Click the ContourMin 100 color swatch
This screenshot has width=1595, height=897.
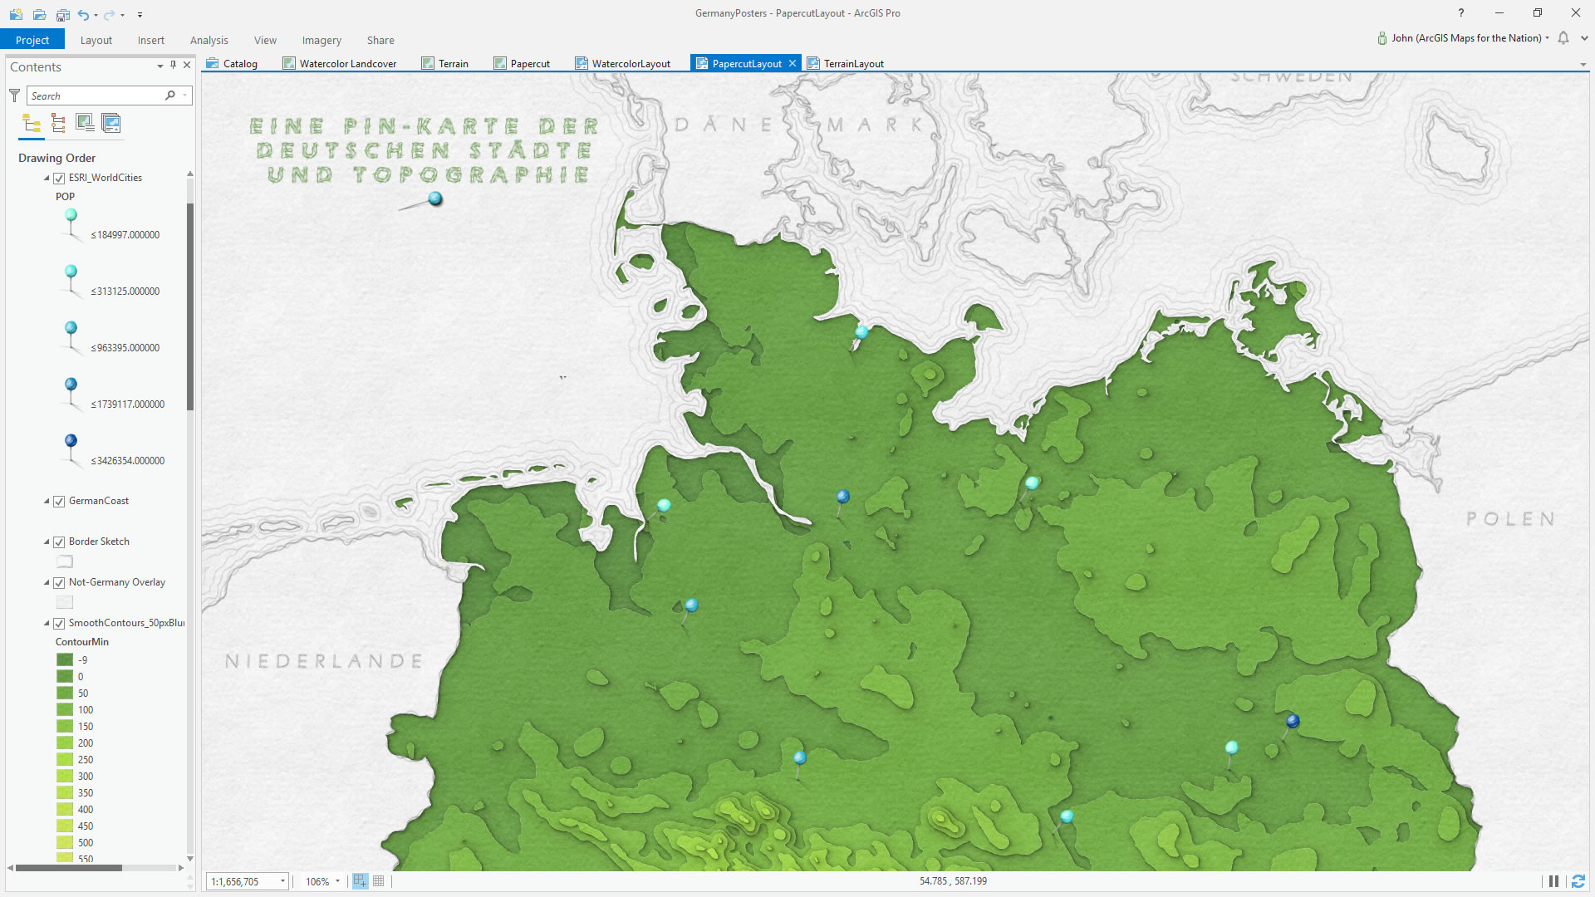(65, 709)
